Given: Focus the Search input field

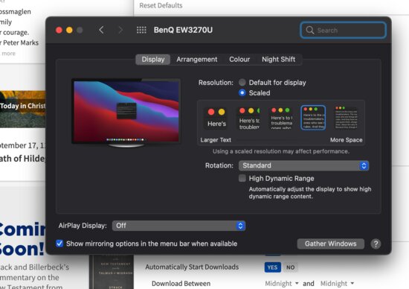Looking at the screenshot, I should (343, 30).
